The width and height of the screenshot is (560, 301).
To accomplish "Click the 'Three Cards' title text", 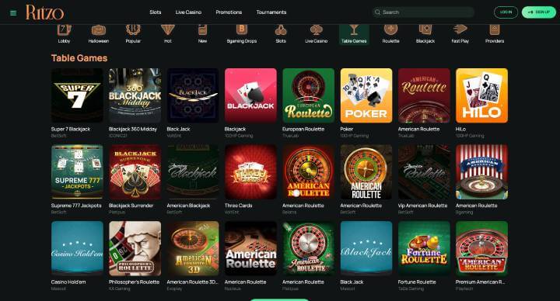I will [238, 206].
